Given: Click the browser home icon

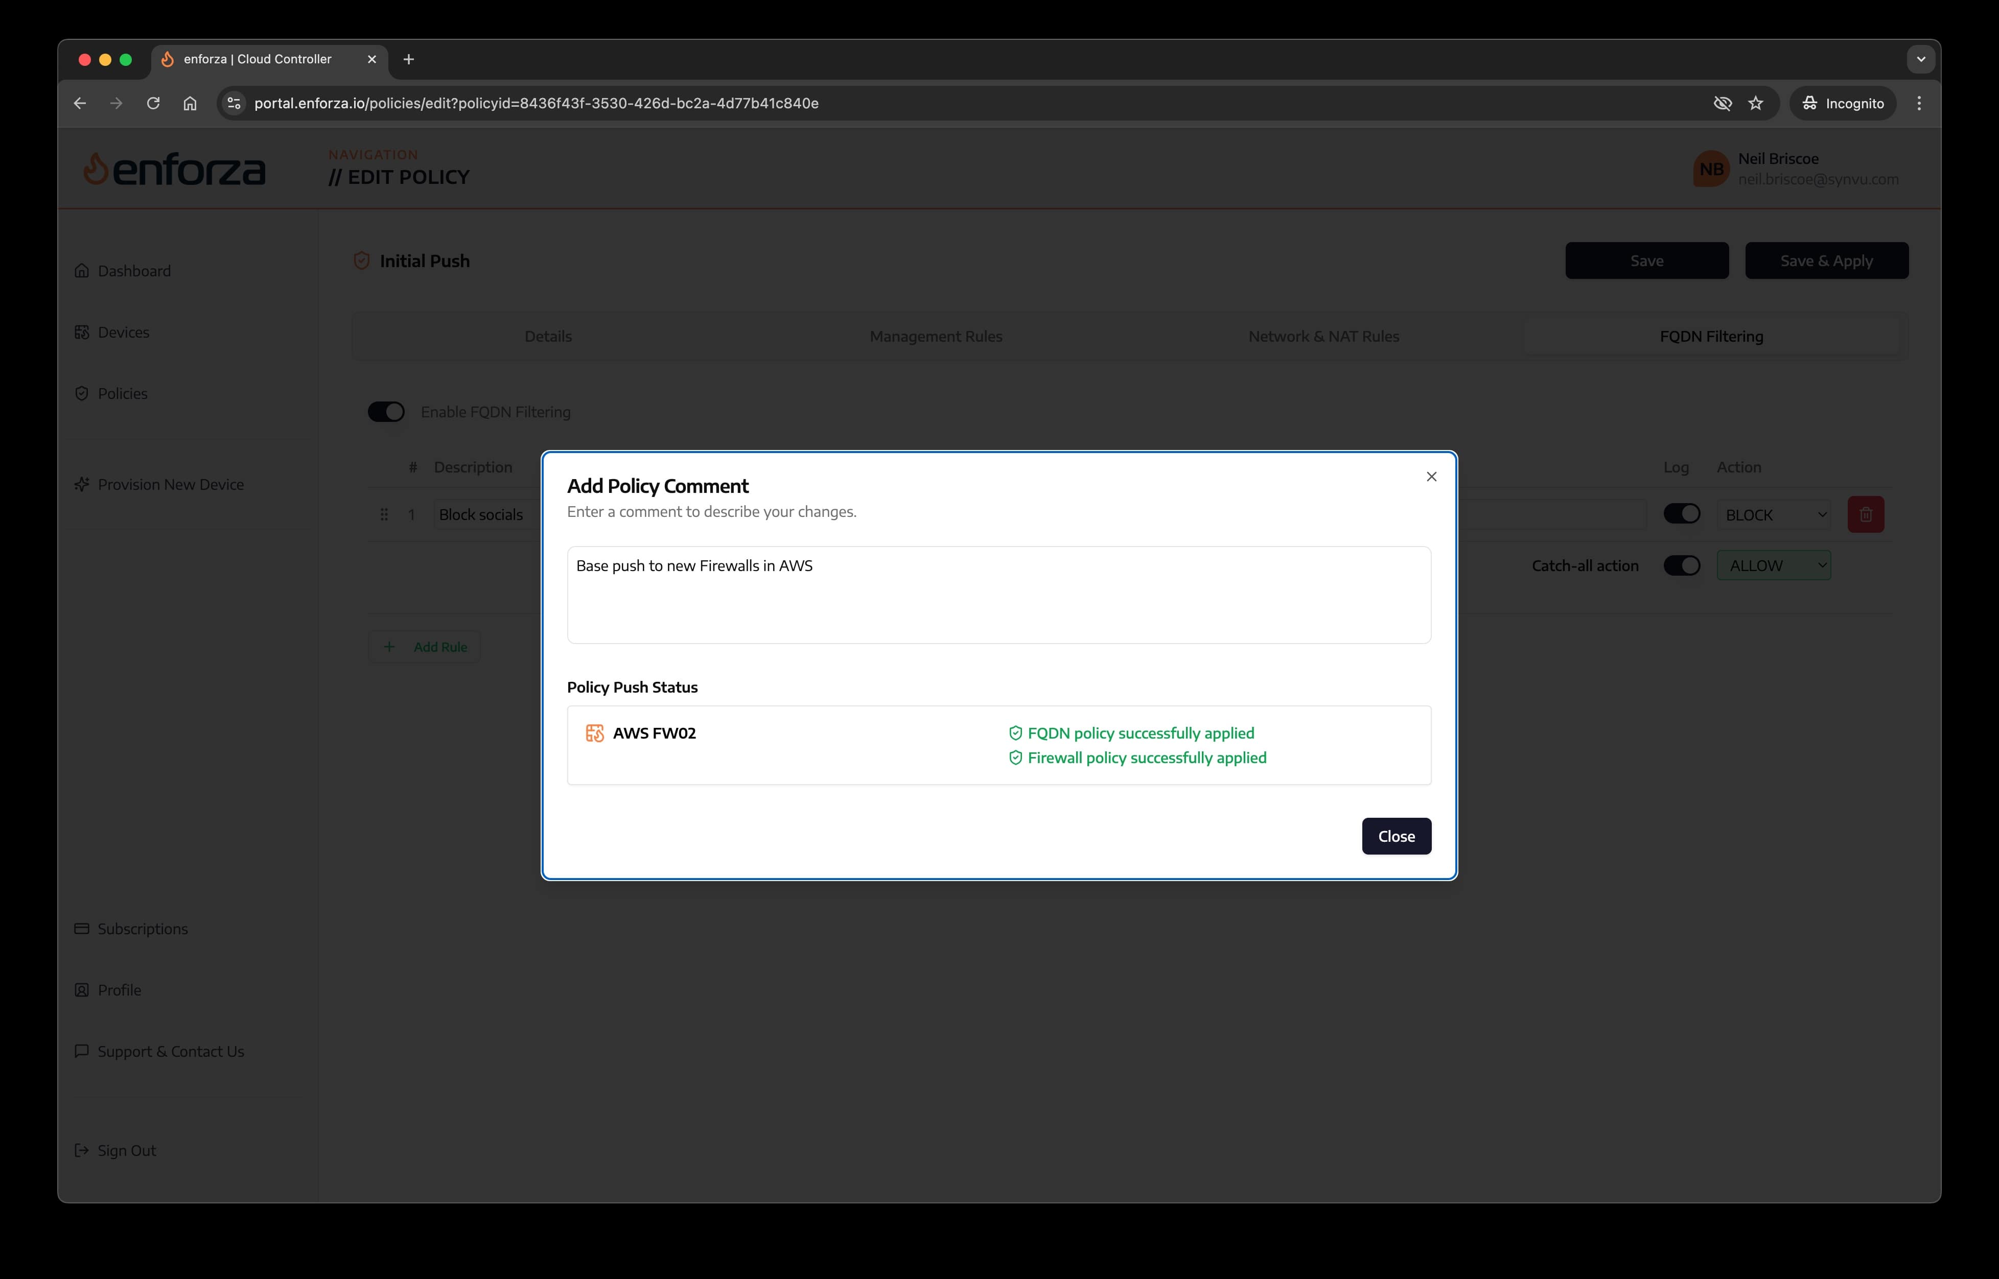Looking at the screenshot, I should (190, 103).
